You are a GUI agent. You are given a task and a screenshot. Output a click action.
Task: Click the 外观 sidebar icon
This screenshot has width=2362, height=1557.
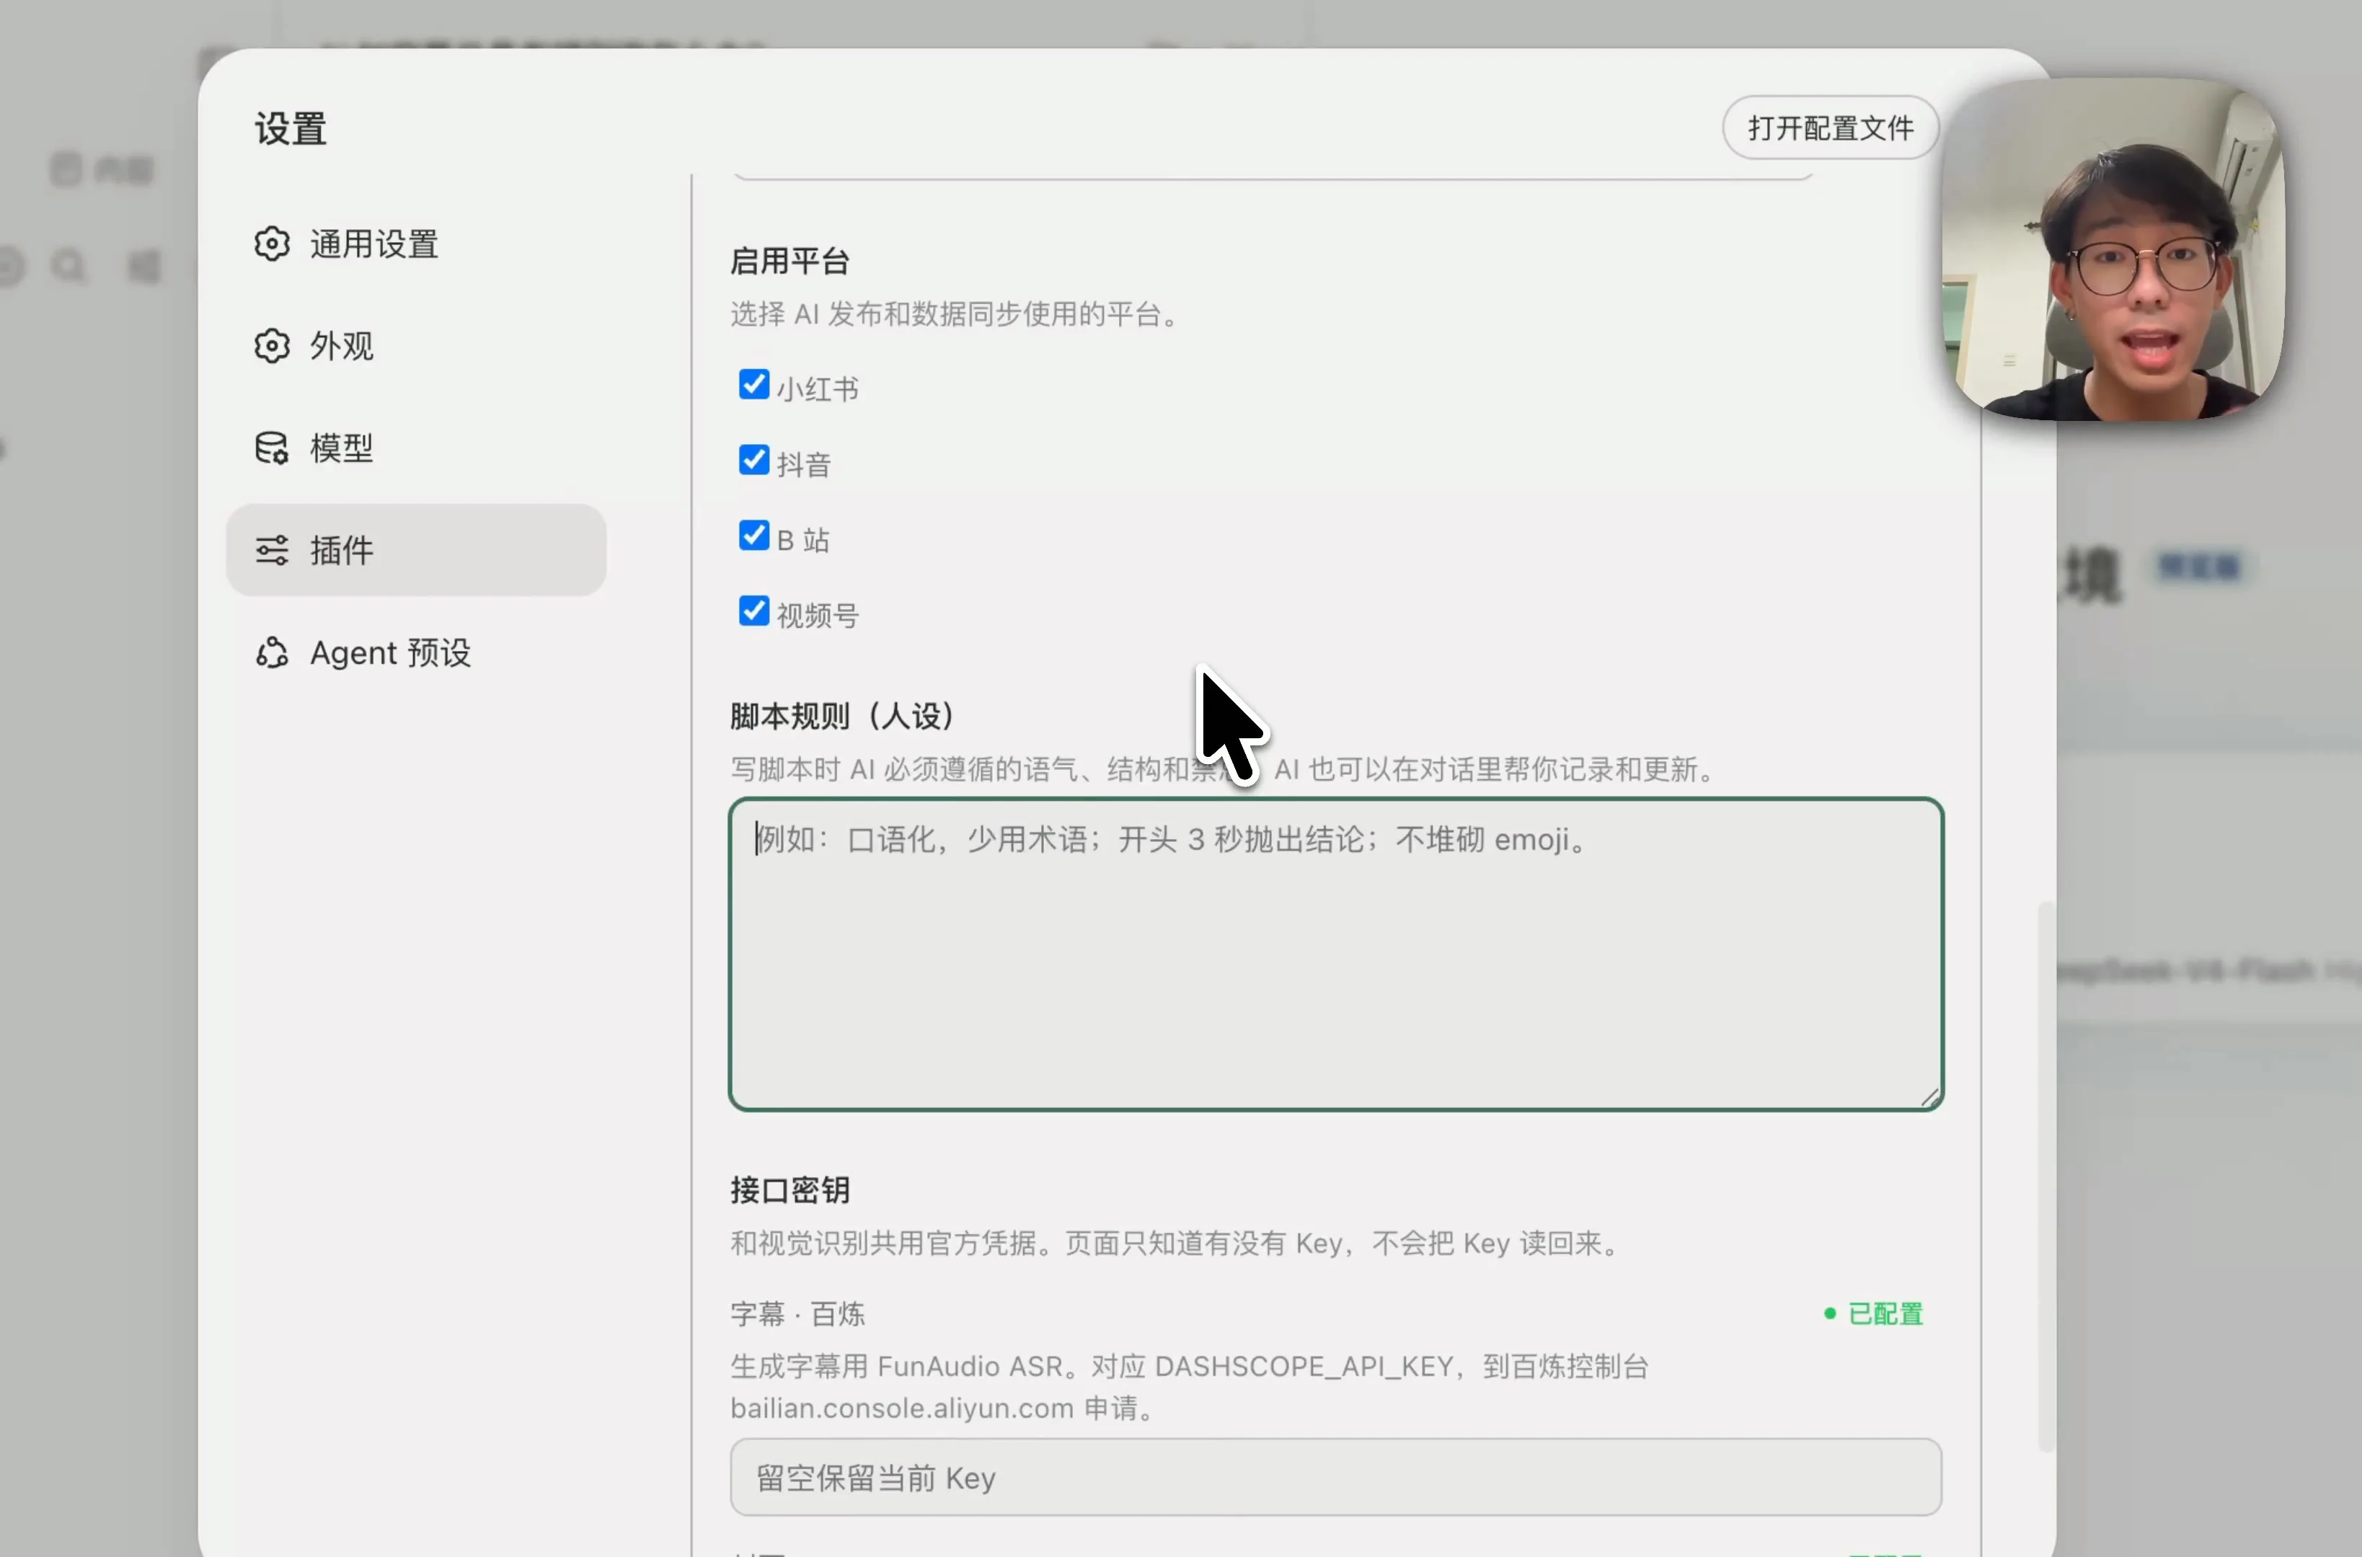(x=271, y=347)
